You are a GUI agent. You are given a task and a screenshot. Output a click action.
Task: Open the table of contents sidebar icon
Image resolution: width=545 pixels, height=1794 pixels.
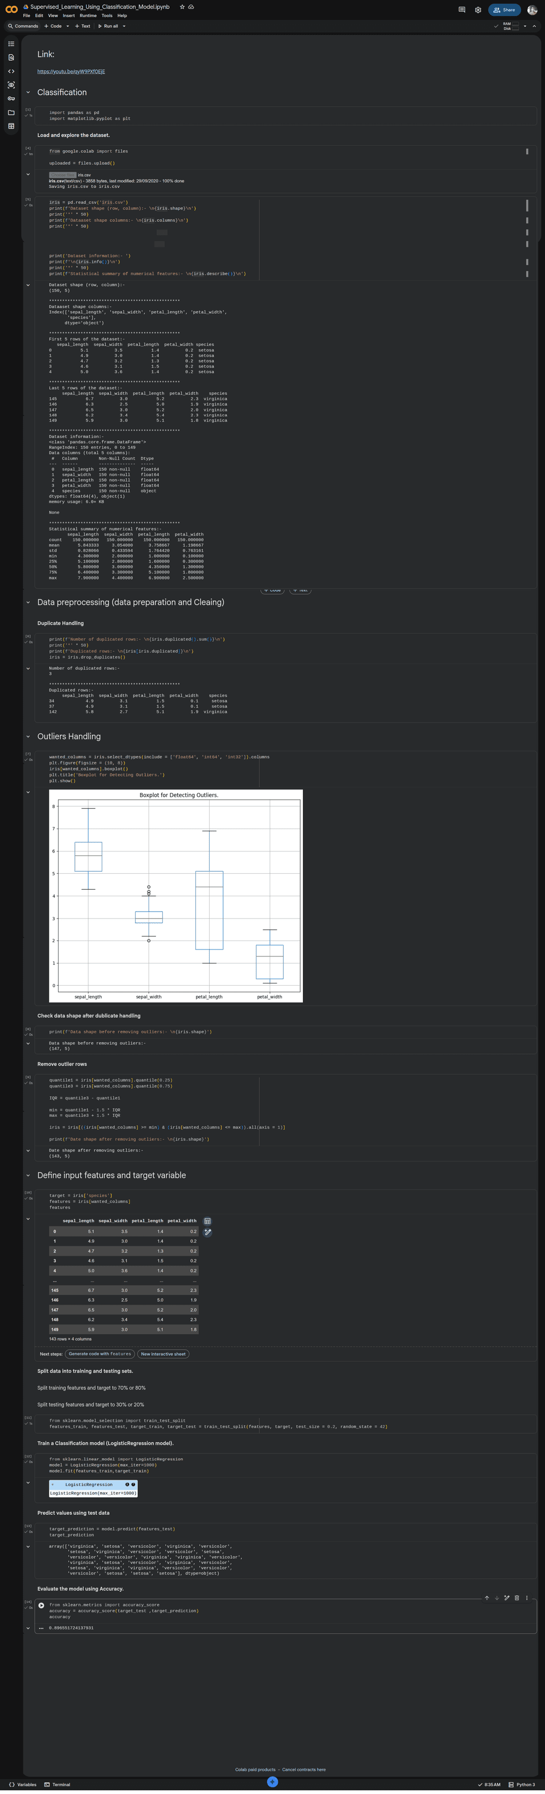(11, 44)
